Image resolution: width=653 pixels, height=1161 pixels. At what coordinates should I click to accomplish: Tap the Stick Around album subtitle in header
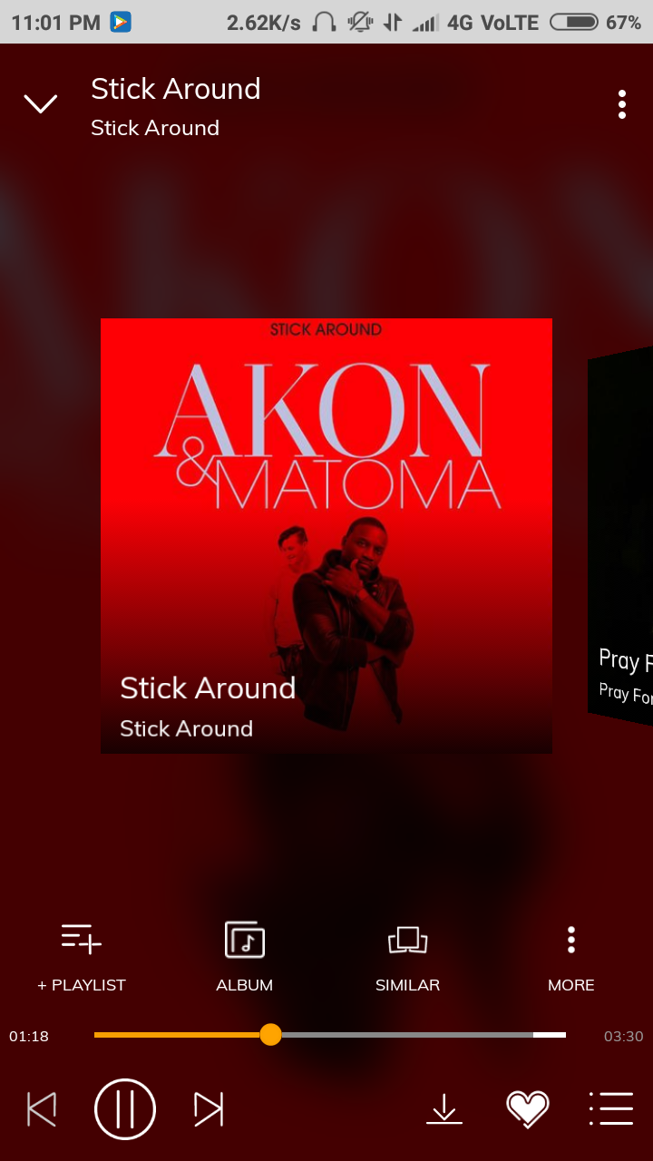pos(155,128)
